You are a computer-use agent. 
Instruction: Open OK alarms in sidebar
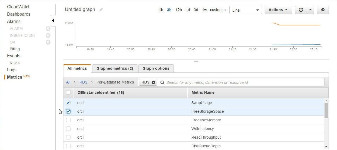[x=12, y=42]
